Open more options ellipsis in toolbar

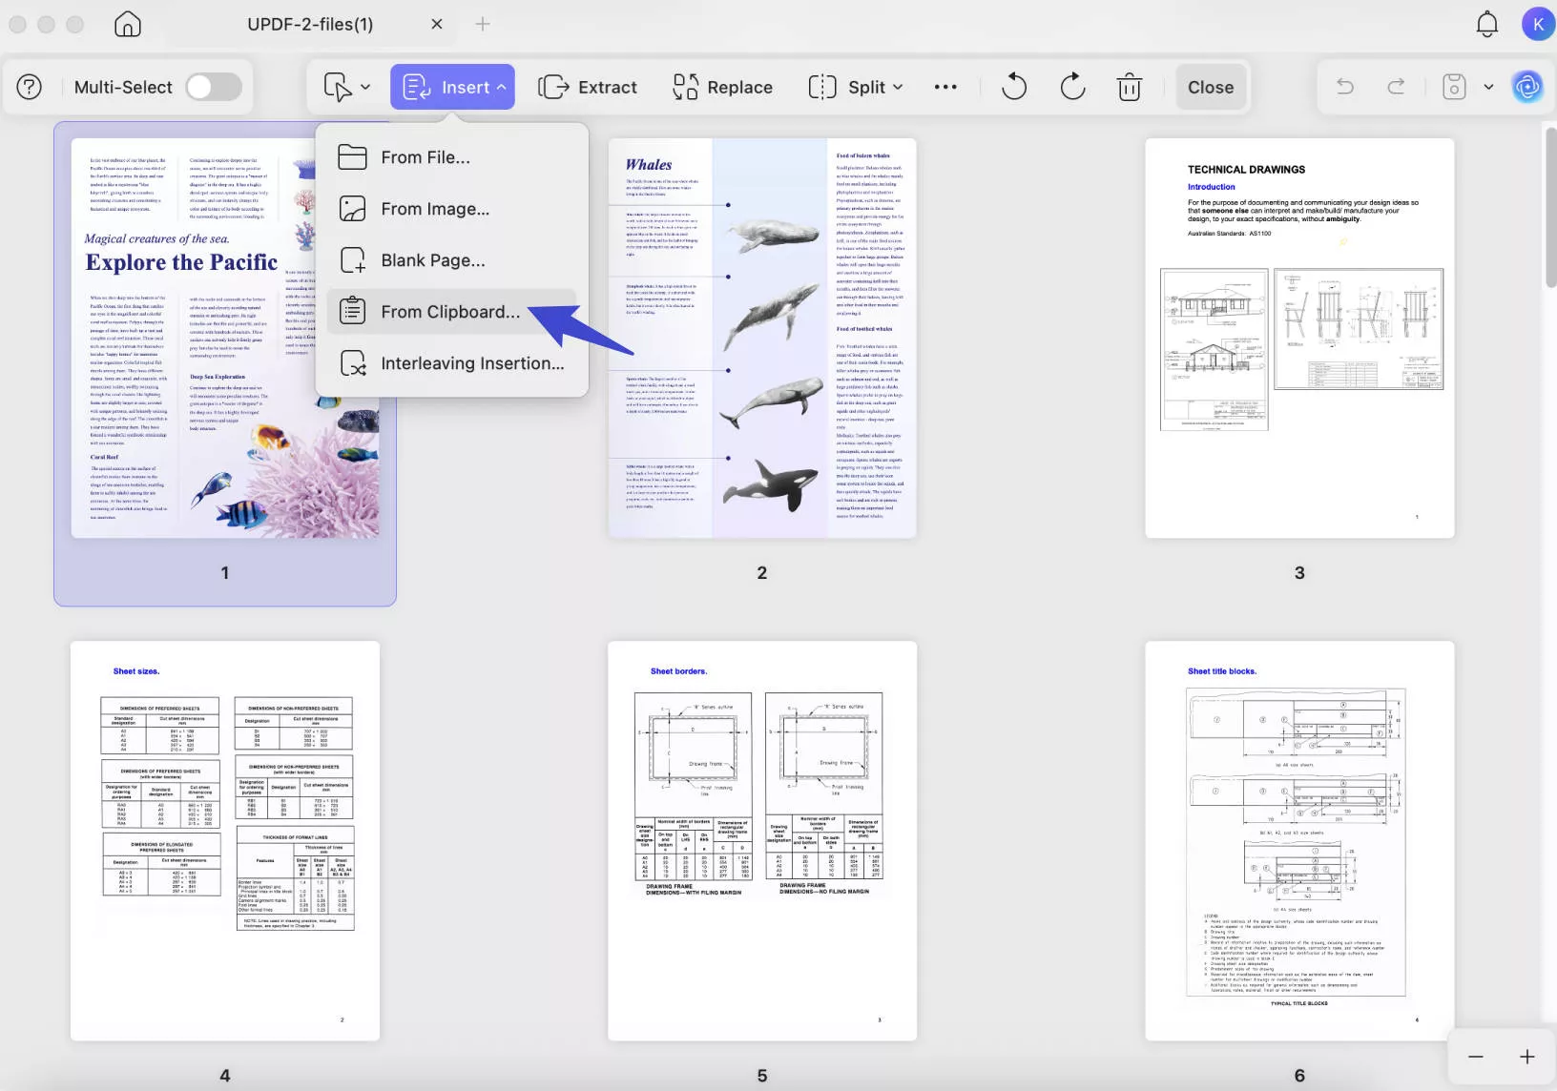[x=945, y=87]
